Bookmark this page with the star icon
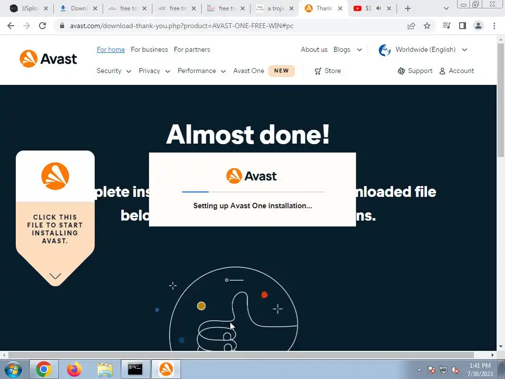The height and width of the screenshot is (379, 505). tap(427, 26)
